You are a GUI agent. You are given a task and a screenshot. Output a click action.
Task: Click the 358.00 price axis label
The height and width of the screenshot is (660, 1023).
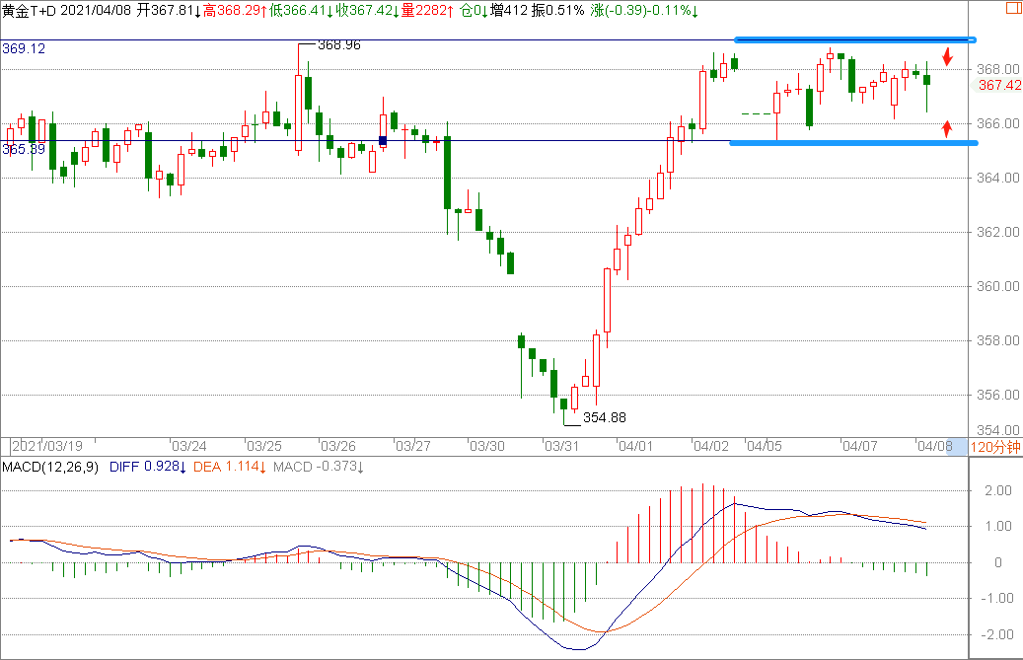tap(998, 340)
